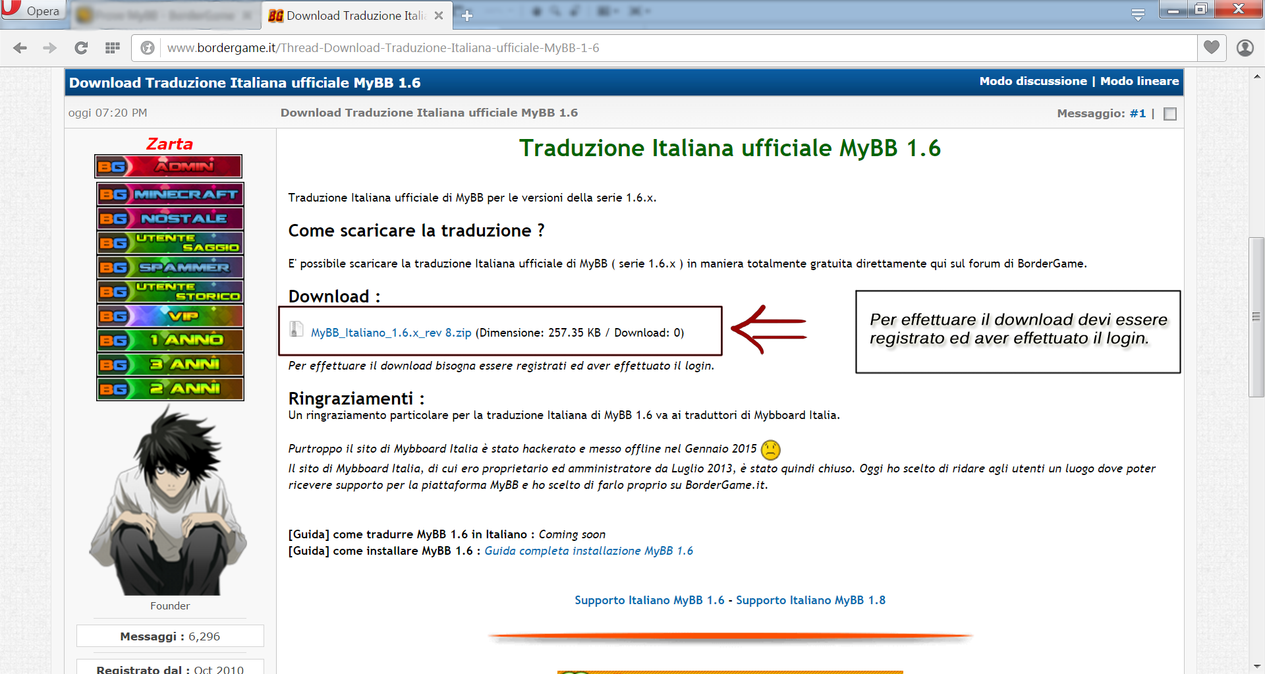The image size is (1265, 674).
Task: Download MyBB_Italiano_1.6.x_rev 8.zip file
Action: [x=391, y=333]
